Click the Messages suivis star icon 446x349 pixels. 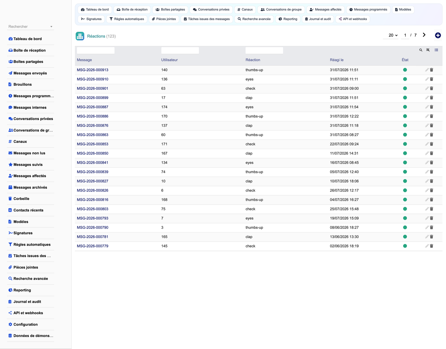[x=10, y=164]
